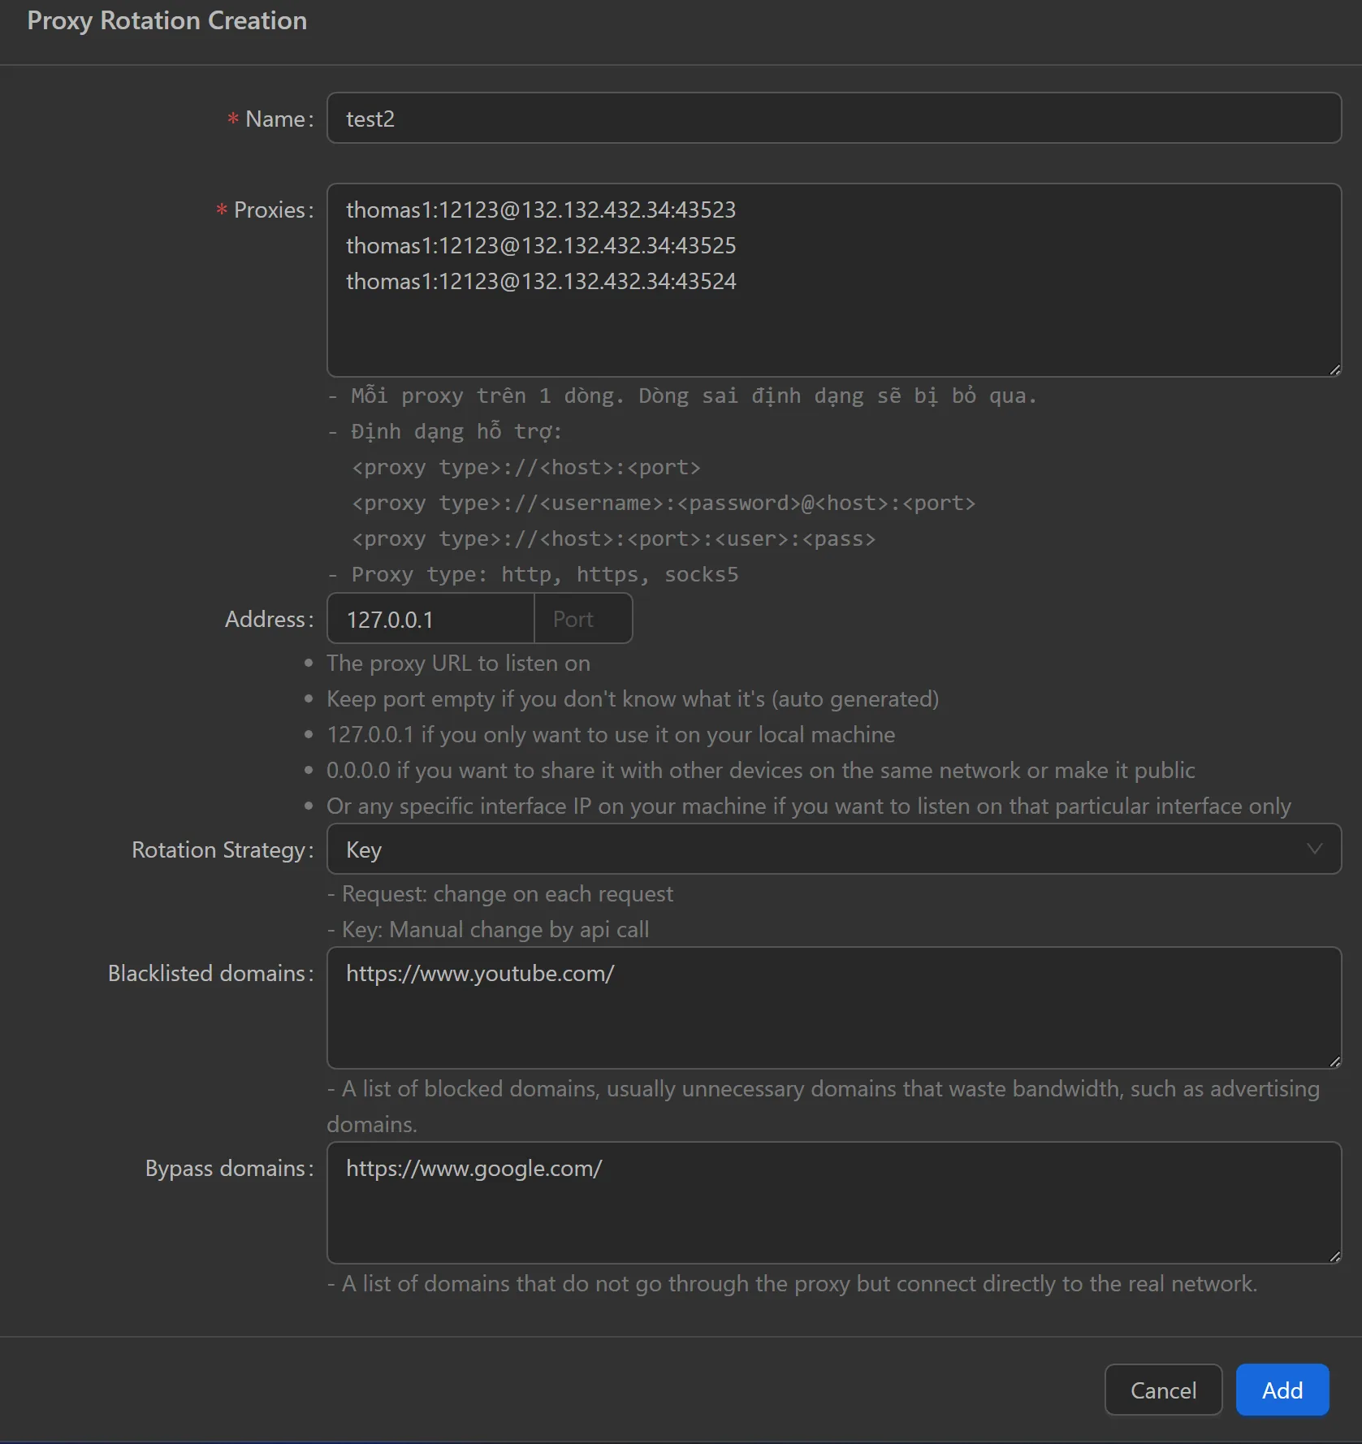Click the Name field containing test2

[x=834, y=119]
